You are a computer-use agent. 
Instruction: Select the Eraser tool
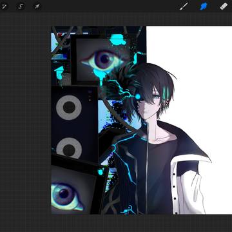224,6
